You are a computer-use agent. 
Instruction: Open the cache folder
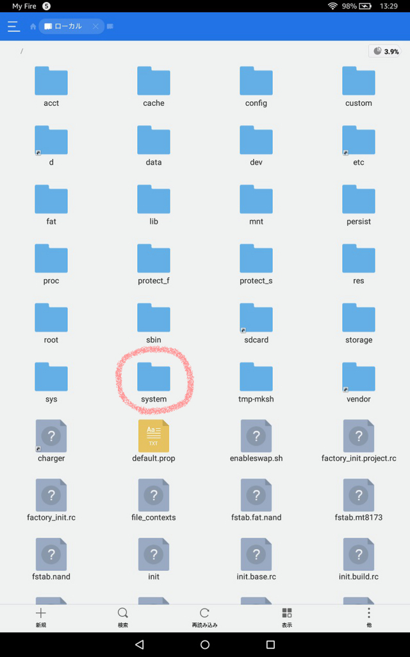click(154, 87)
